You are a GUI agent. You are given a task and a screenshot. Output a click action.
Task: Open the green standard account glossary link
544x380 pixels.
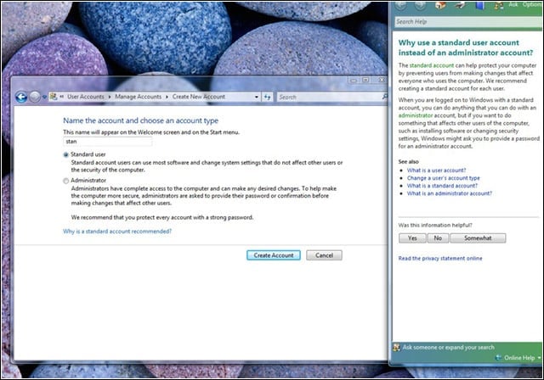[x=432, y=65]
